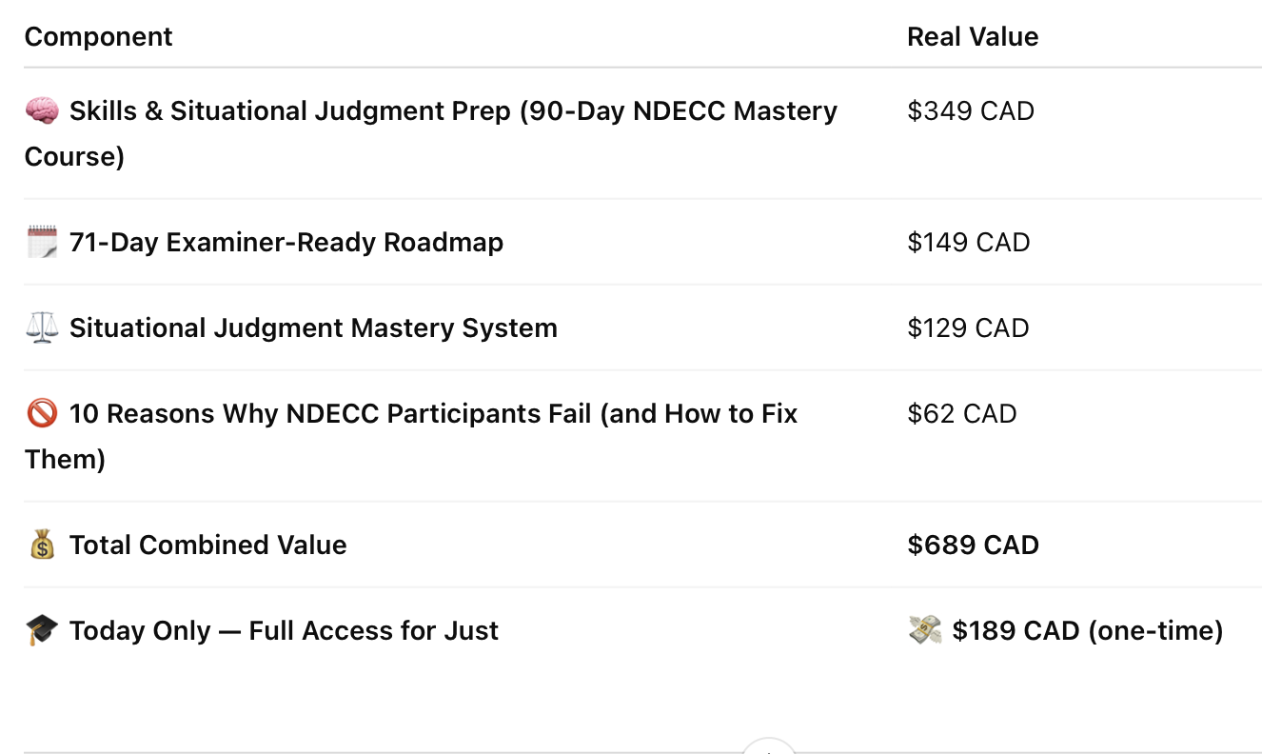Click the bold $689 CAD total
The height and width of the screenshot is (754, 1262).
[973, 546]
